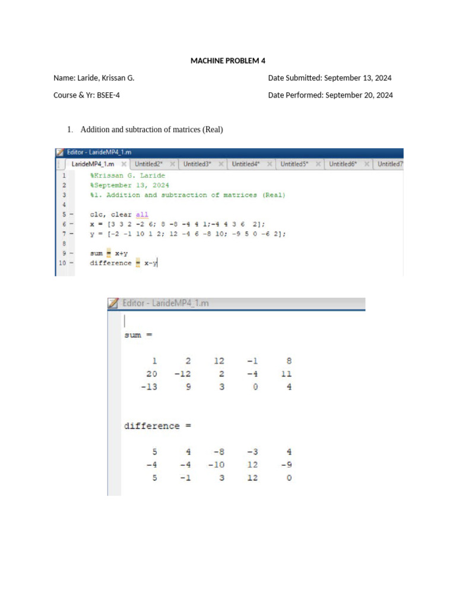Screen dimensions: 456x609
Task: Set breakpoint dash on line 7
Action: pyautogui.click(x=71, y=234)
